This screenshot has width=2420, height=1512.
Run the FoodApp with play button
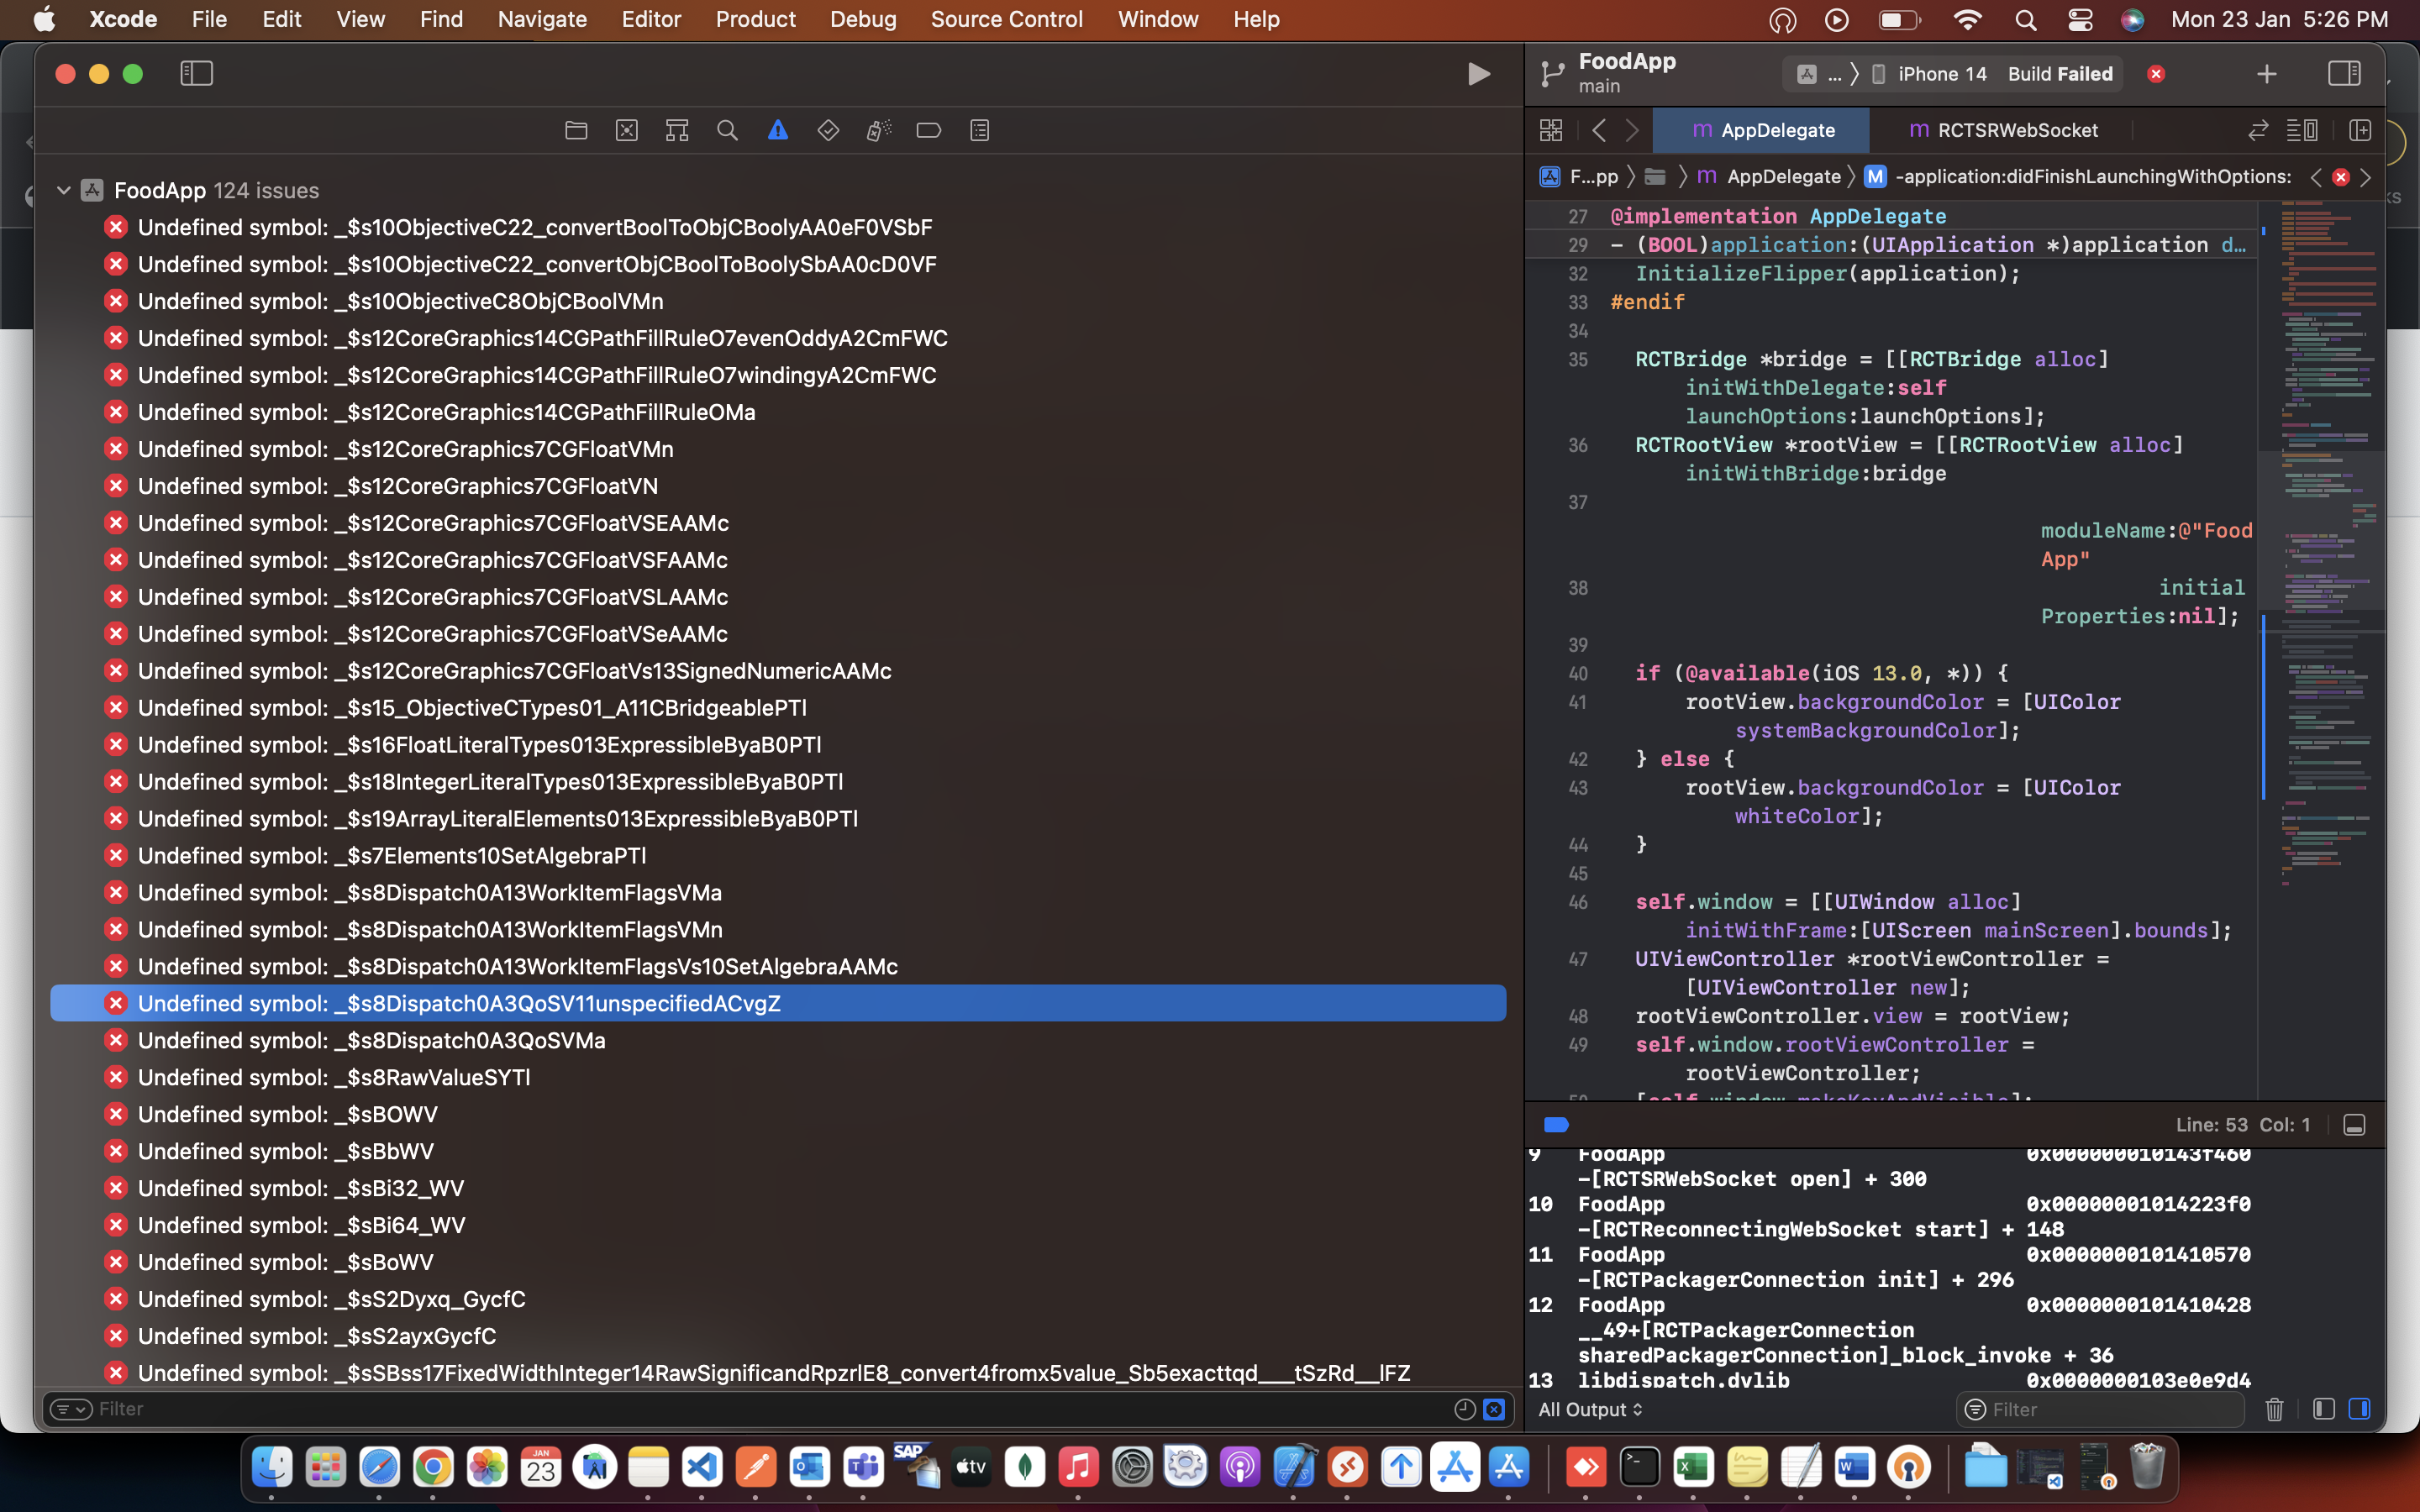tap(1478, 74)
